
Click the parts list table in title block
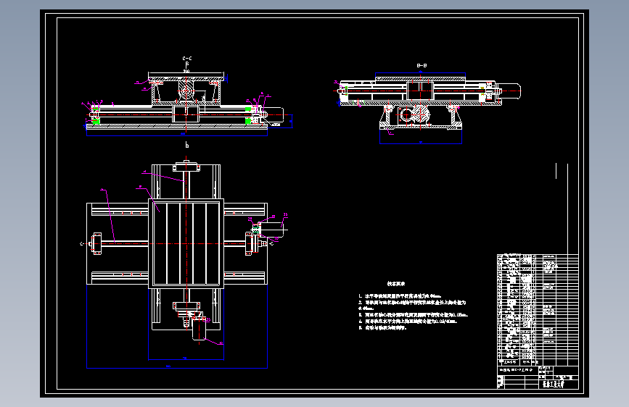(x=538, y=309)
